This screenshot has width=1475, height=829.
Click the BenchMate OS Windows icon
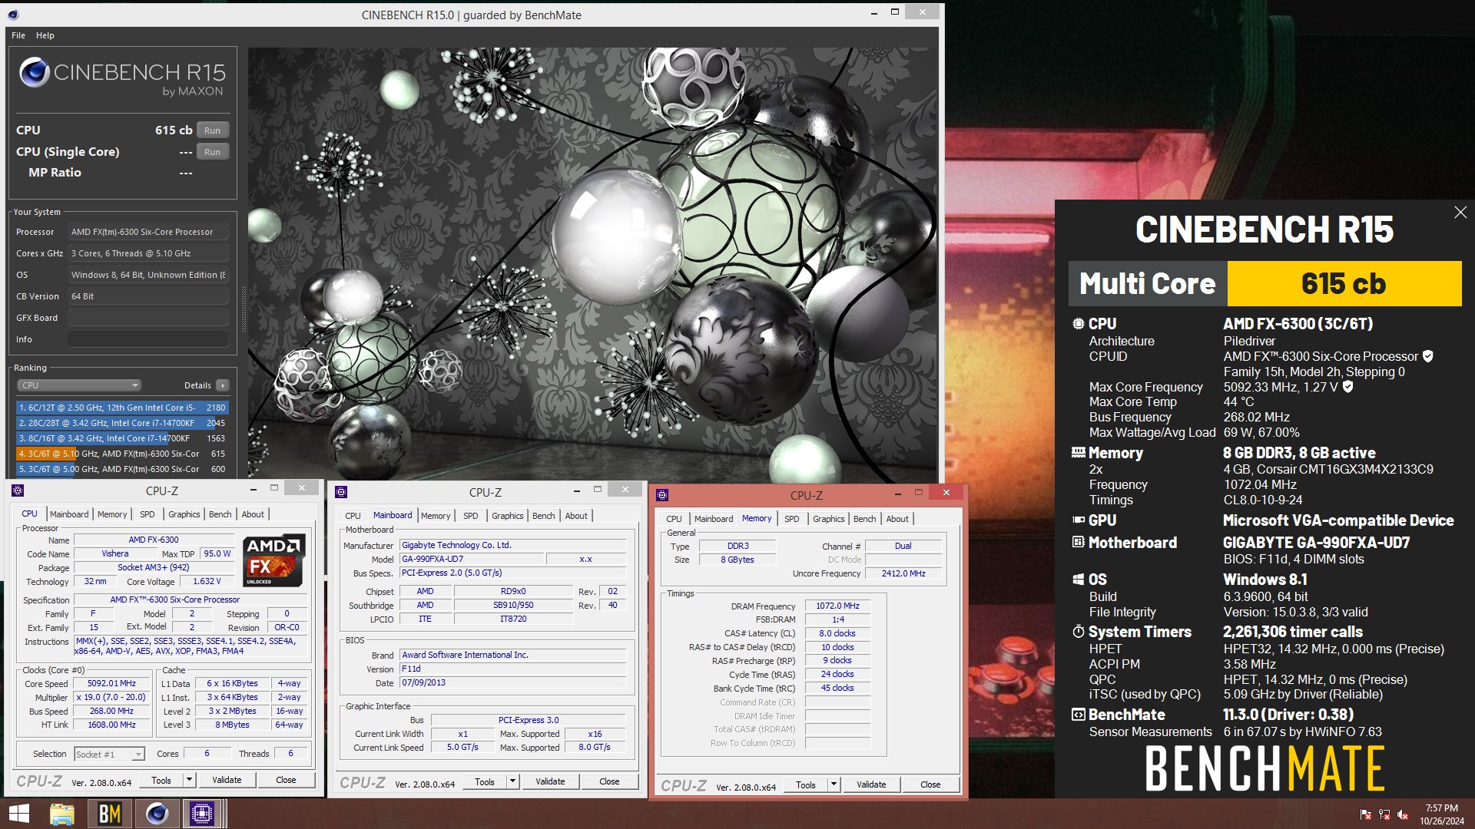[x=1079, y=580]
